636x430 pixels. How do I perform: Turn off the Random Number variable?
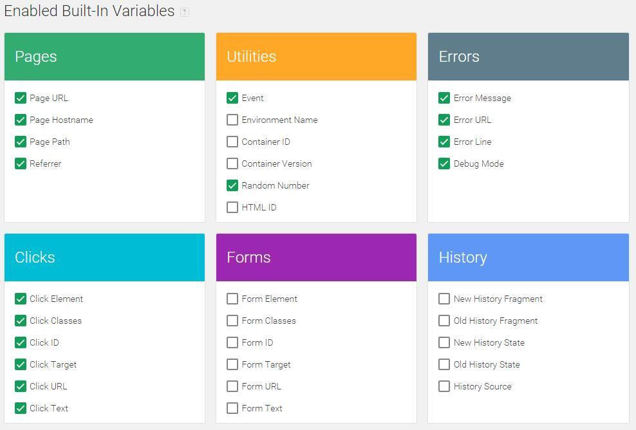(232, 185)
